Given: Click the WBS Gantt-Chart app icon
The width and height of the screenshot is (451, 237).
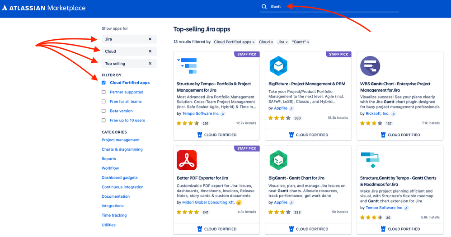Looking at the screenshot, I should (370, 66).
